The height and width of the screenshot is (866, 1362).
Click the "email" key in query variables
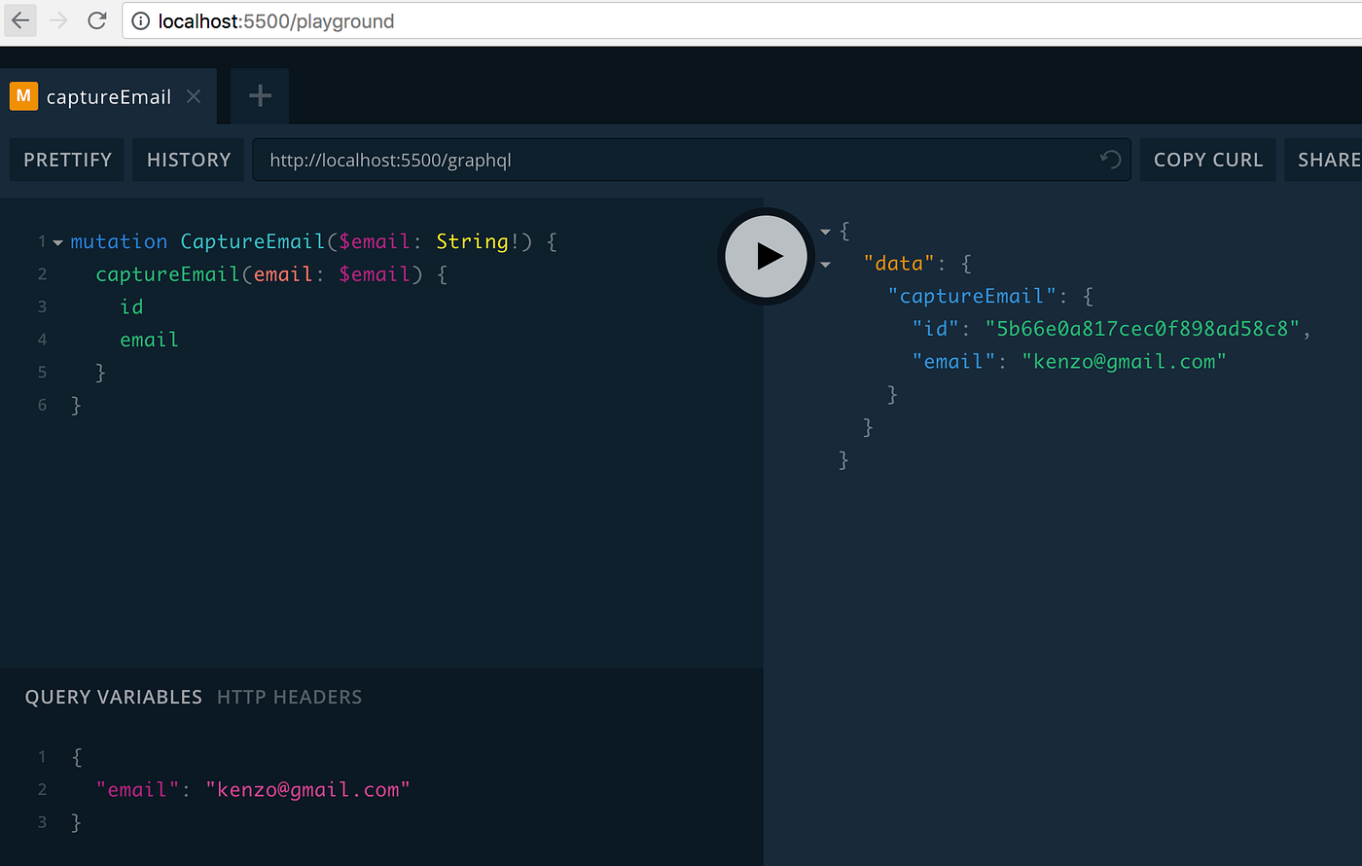tap(138, 789)
